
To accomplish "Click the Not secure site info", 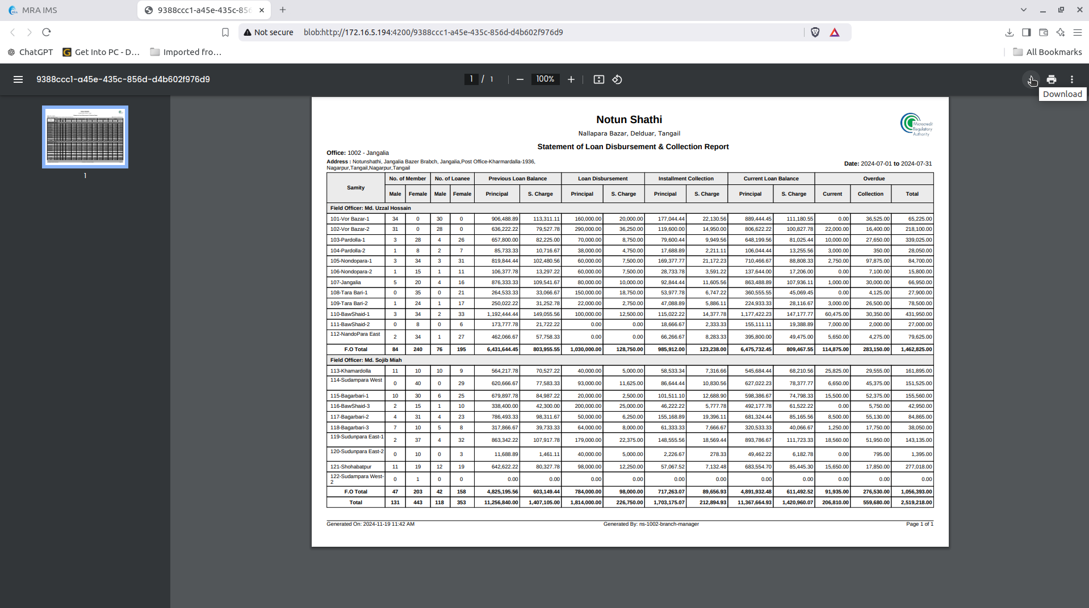I will tap(269, 32).
